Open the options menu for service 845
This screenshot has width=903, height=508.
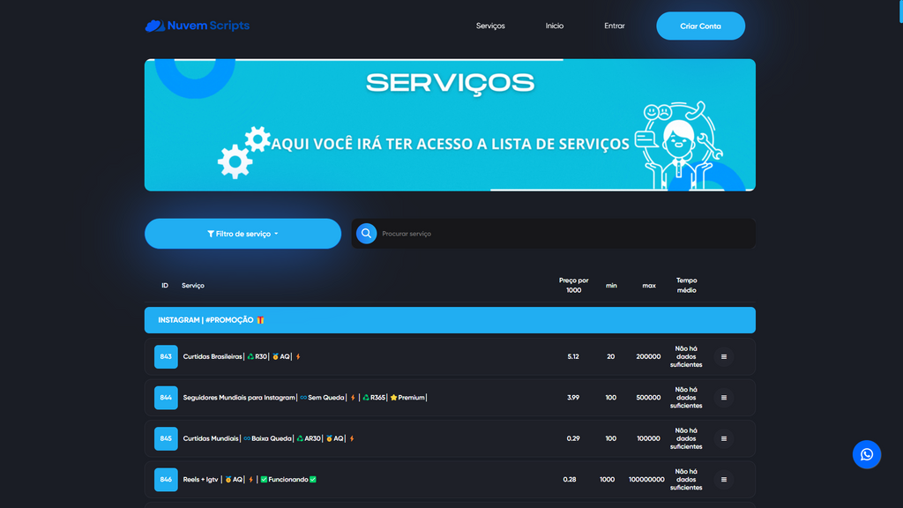pyautogui.click(x=723, y=438)
